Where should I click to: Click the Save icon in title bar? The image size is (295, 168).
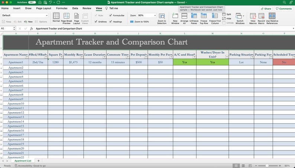pyautogui.click(x=45, y=3)
